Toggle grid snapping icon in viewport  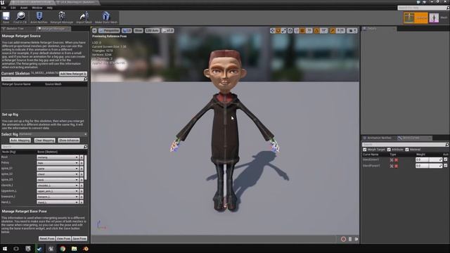tap(302, 30)
